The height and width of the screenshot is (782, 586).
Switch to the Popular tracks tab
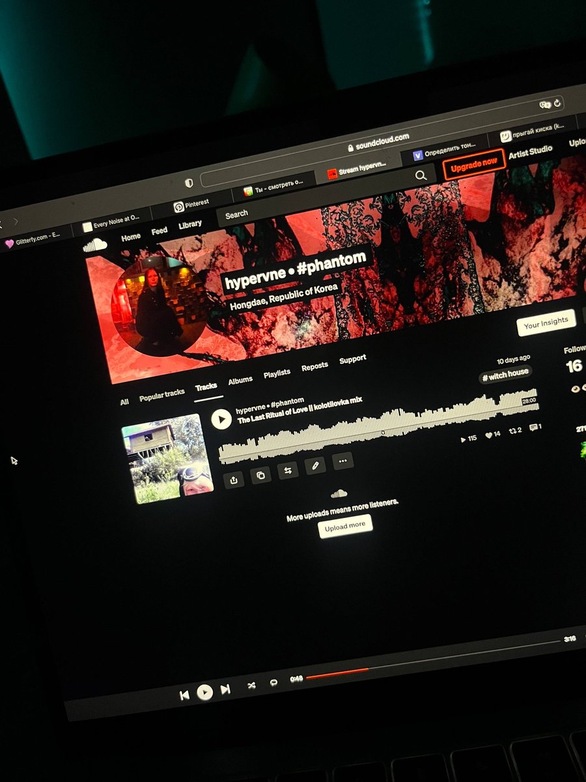tap(162, 395)
